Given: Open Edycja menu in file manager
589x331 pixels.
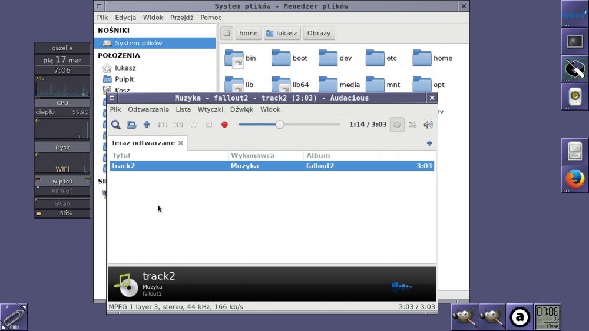Looking at the screenshot, I should pyautogui.click(x=125, y=18).
